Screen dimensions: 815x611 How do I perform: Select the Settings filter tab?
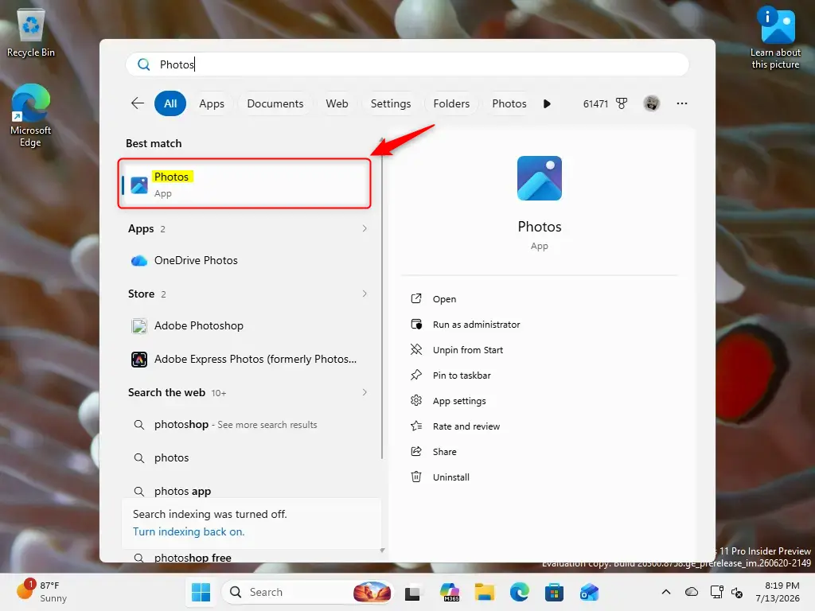tap(390, 103)
